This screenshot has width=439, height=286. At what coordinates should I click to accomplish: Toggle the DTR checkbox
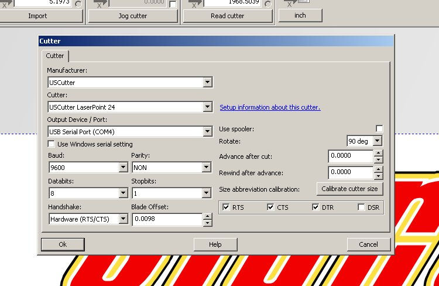pos(315,207)
